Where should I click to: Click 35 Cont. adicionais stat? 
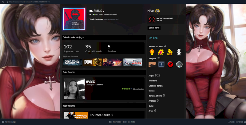(x=93, y=49)
